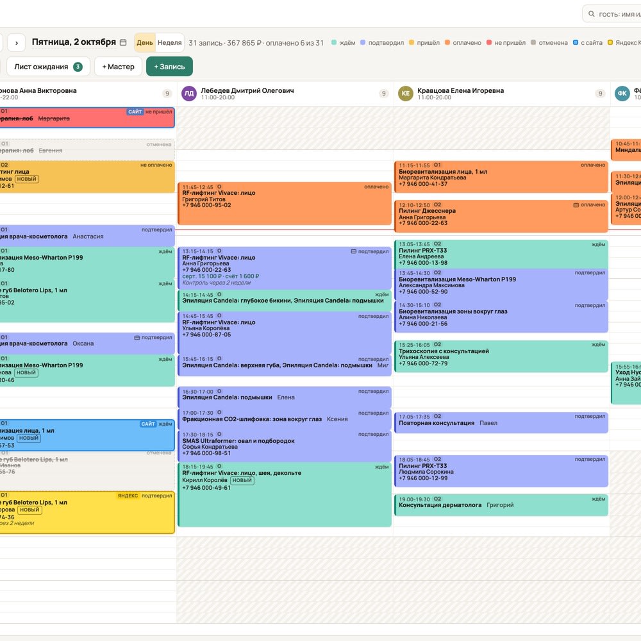
Task: Open the Трихоскопия с консультацией appointment
Action: [501, 356]
